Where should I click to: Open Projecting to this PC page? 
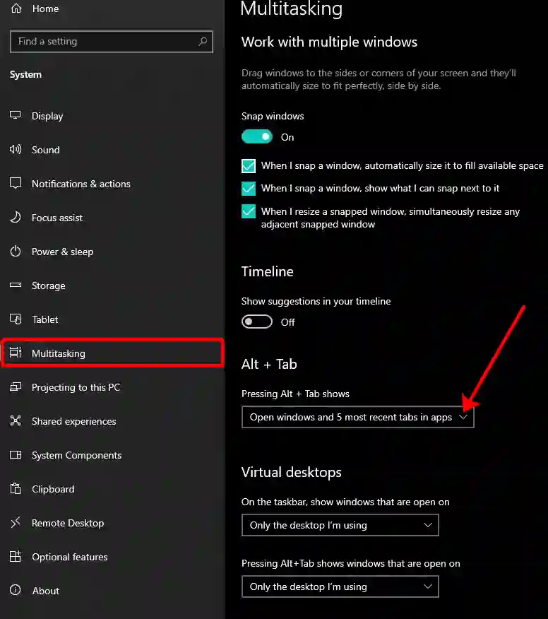coord(76,388)
